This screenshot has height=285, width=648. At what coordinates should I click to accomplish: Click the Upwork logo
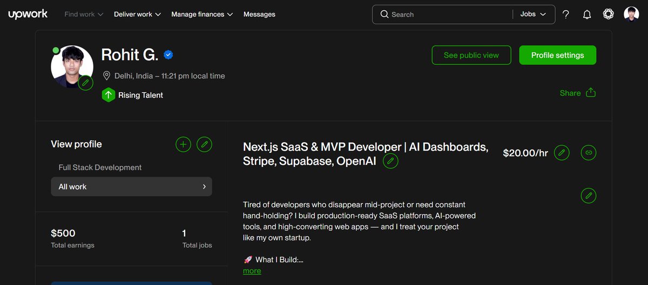[x=28, y=15]
